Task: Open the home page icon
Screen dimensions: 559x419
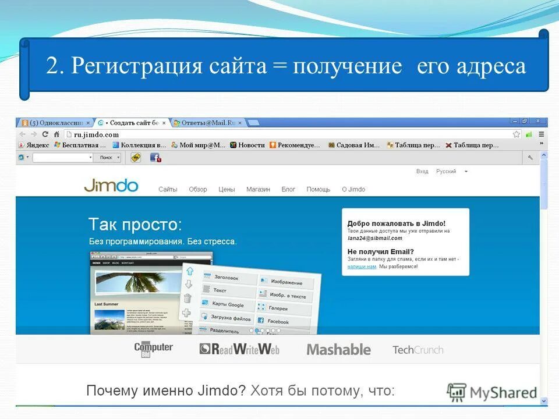Action: pyautogui.click(x=56, y=134)
